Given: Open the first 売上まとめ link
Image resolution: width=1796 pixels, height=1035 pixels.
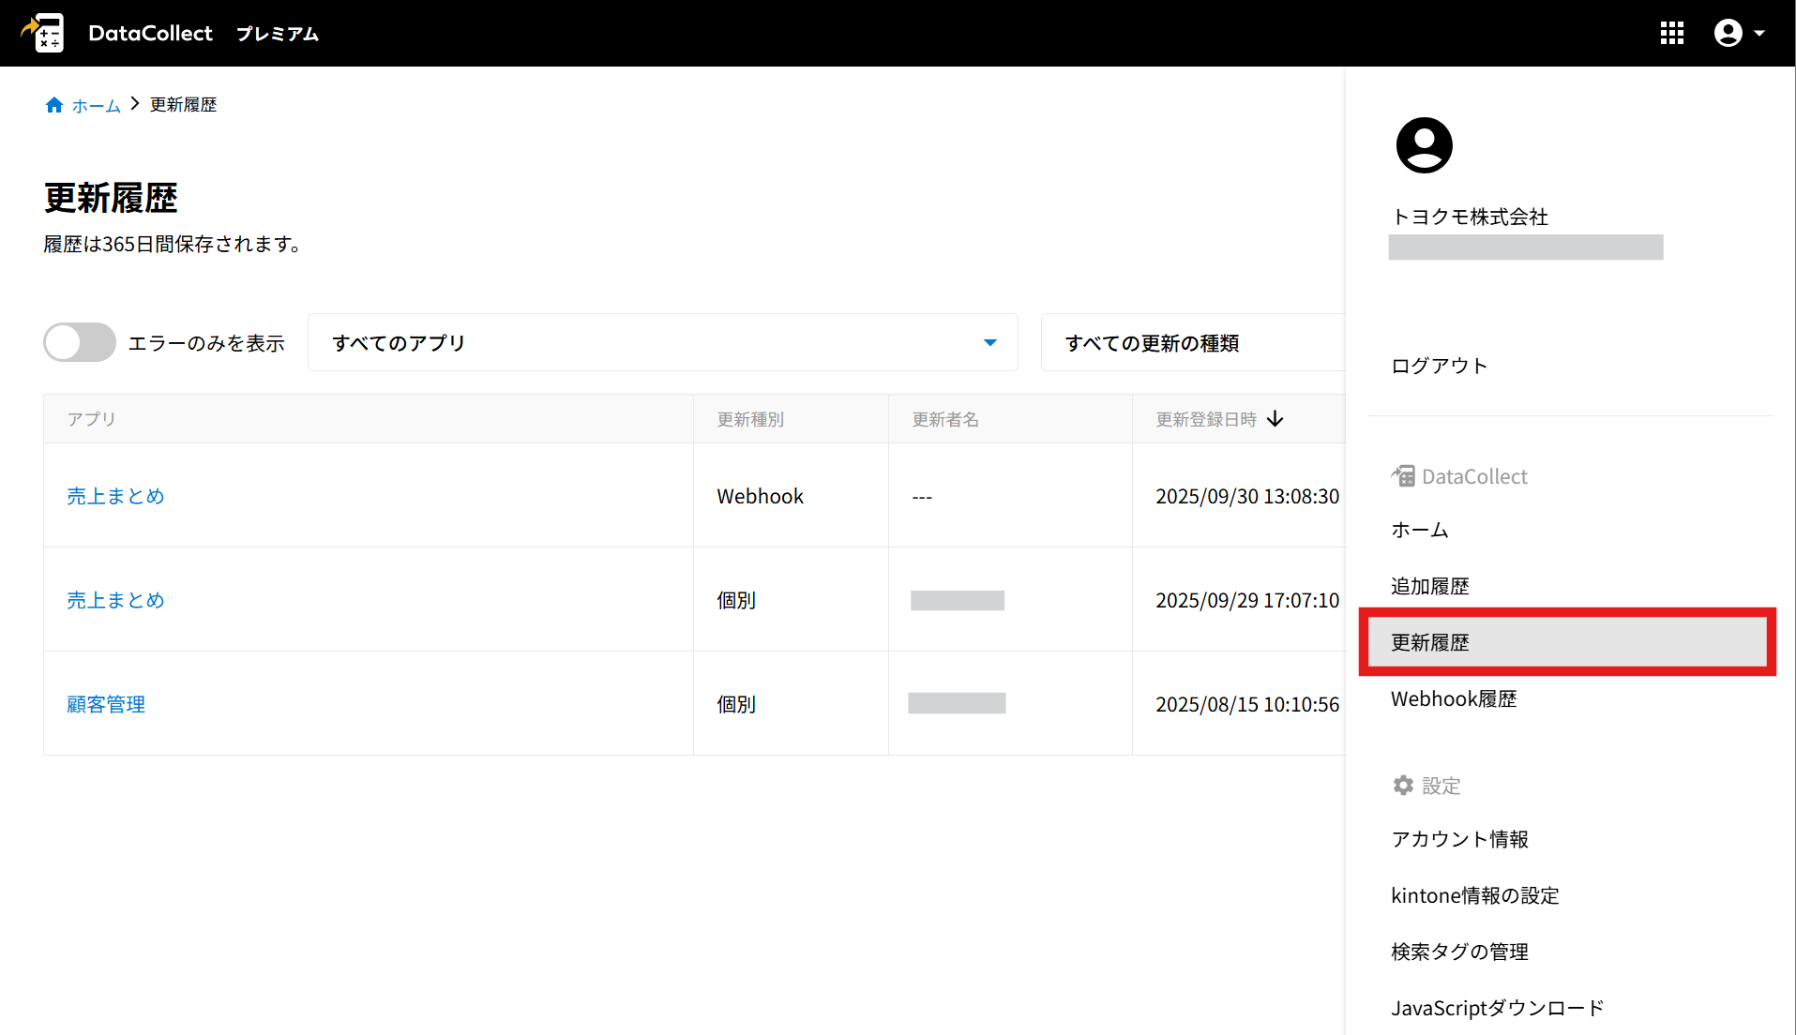Looking at the screenshot, I should 115,496.
